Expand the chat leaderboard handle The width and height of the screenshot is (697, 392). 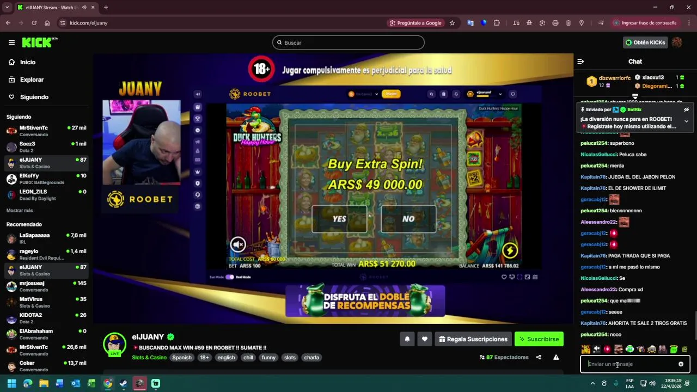pos(635,96)
